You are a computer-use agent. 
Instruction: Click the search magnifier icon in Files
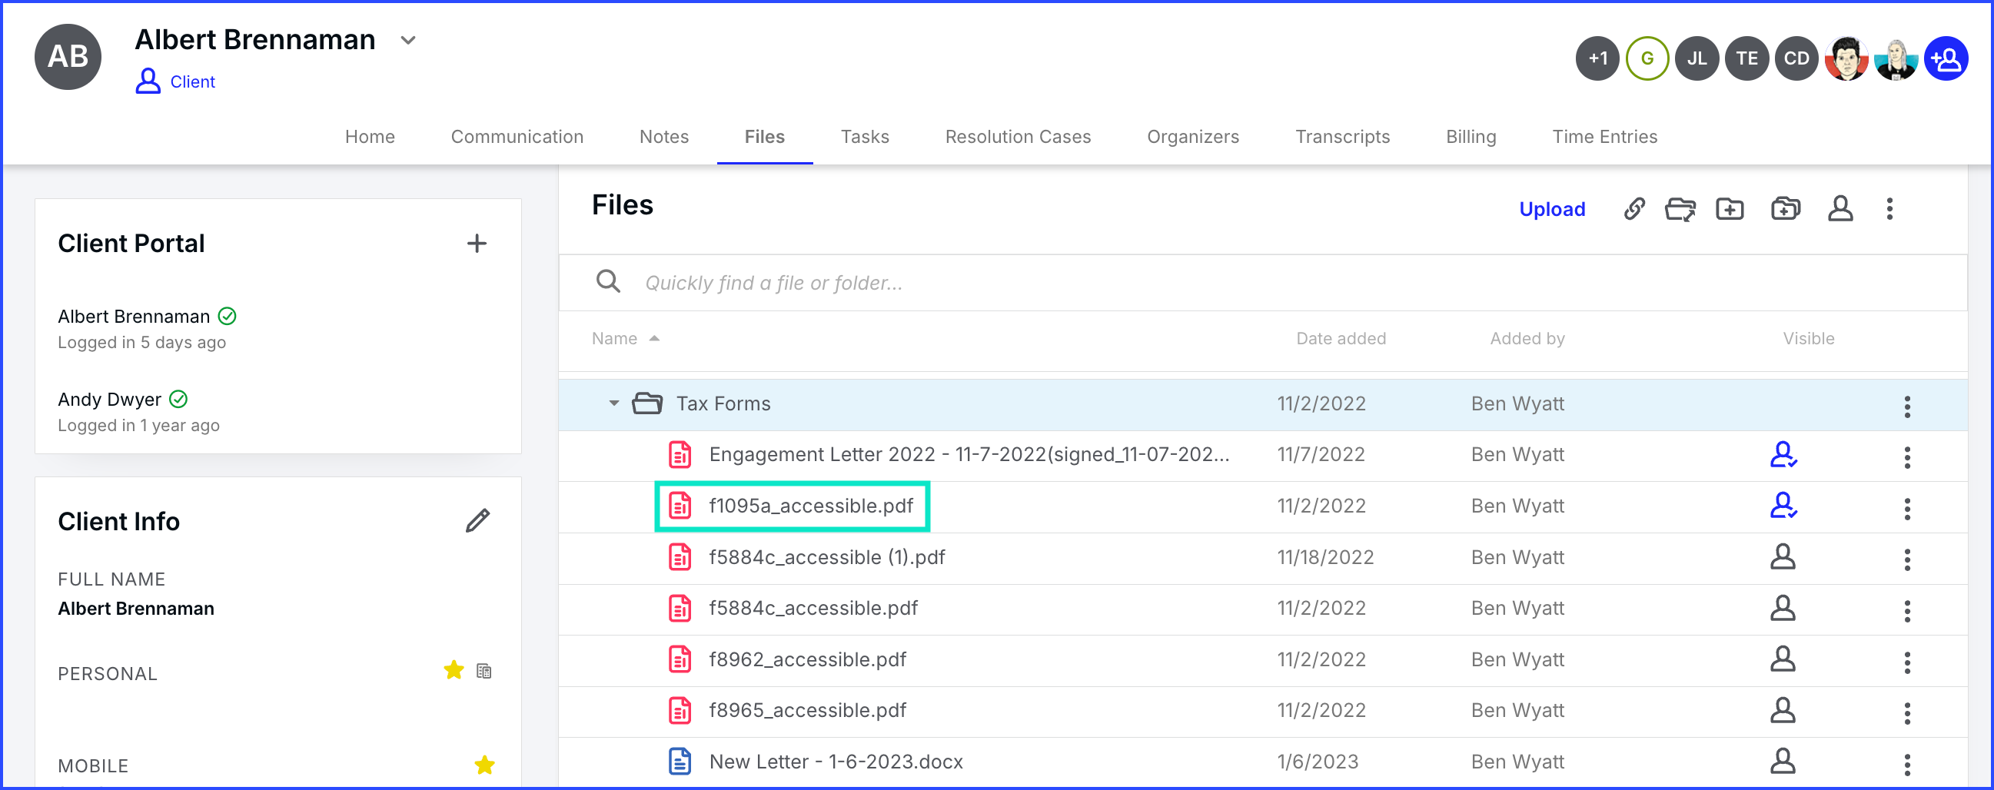607,281
